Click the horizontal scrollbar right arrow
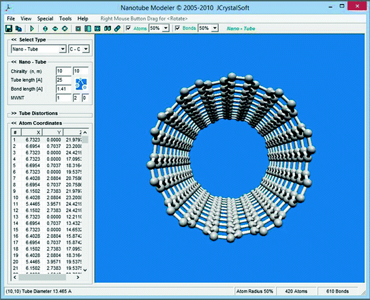The height and width of the screenshot is (300, 370). click(x=78, y=277)
